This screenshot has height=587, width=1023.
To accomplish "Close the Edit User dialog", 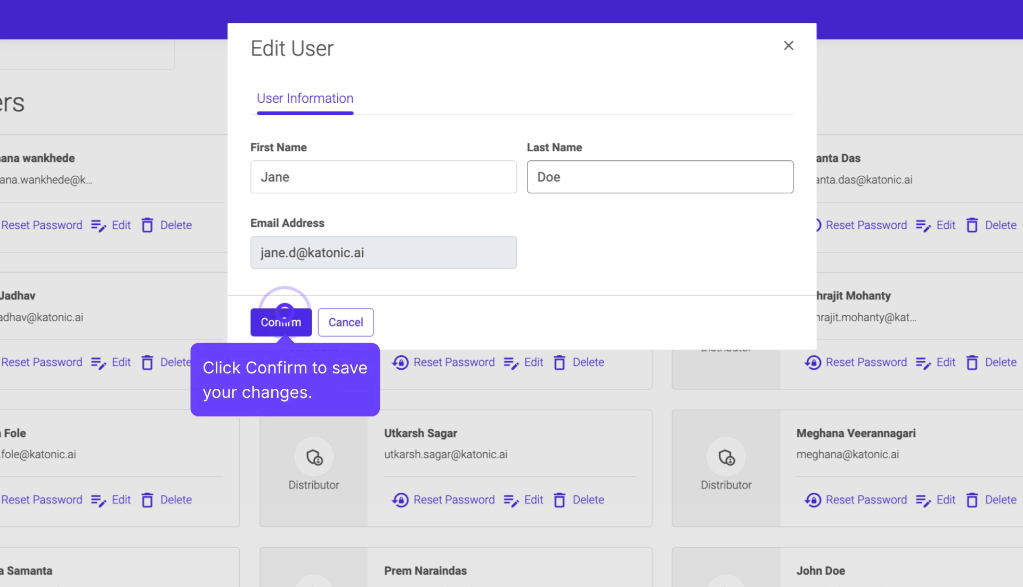I will coord(789,45).
